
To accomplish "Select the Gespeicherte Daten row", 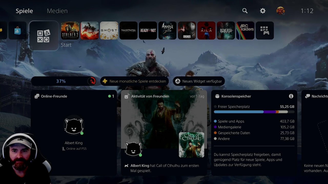I will [x=254, y=133].
